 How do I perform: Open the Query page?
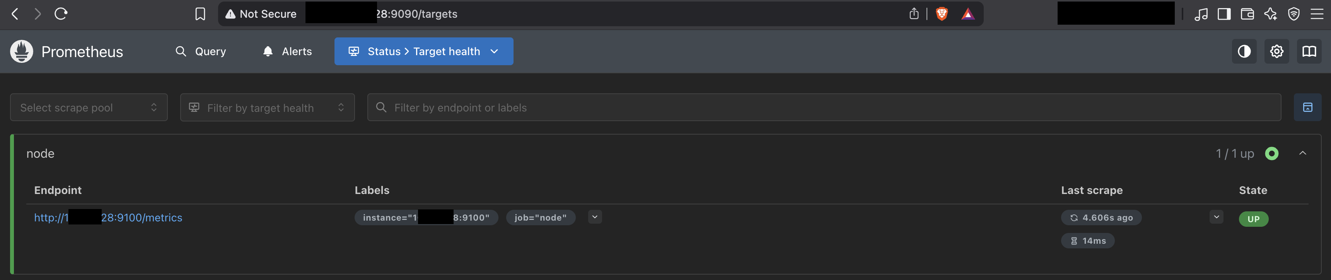pyautogui.click(x=201, y=51)
